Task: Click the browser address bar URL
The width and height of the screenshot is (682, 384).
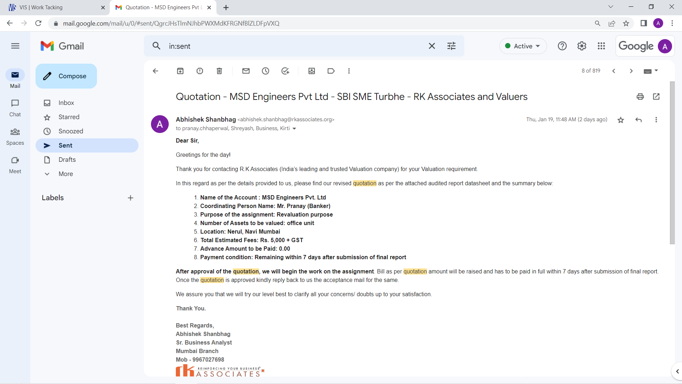Action: 171,23
